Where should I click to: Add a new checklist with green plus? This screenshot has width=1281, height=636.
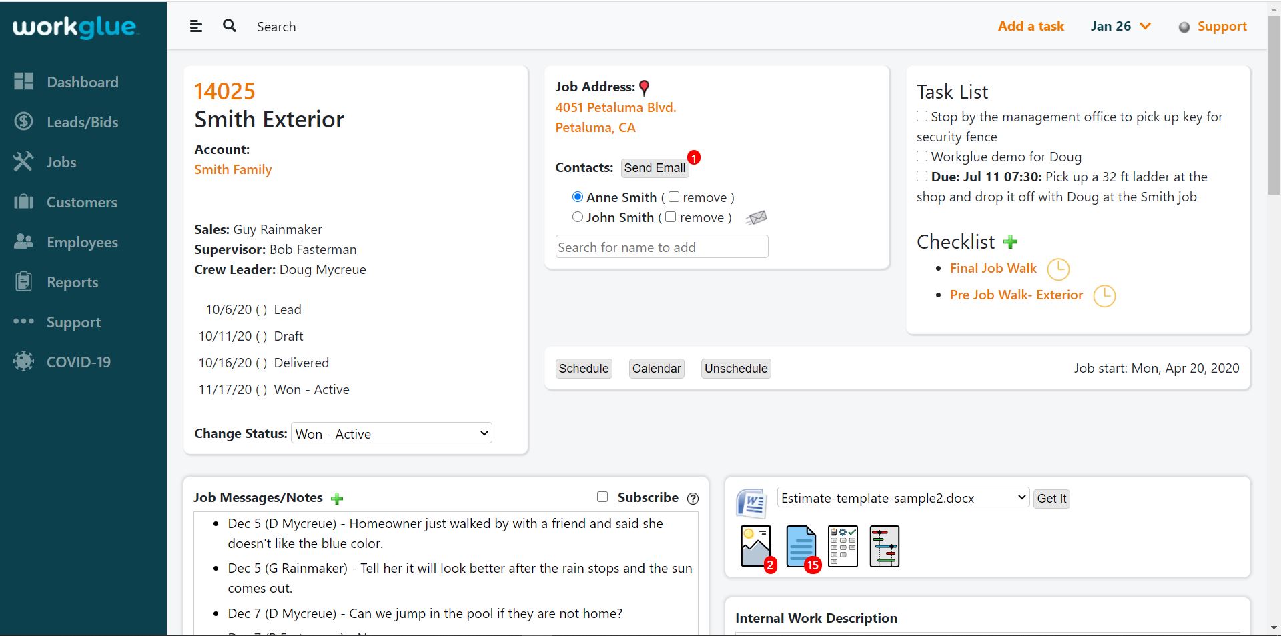(x=1010, y=242)
